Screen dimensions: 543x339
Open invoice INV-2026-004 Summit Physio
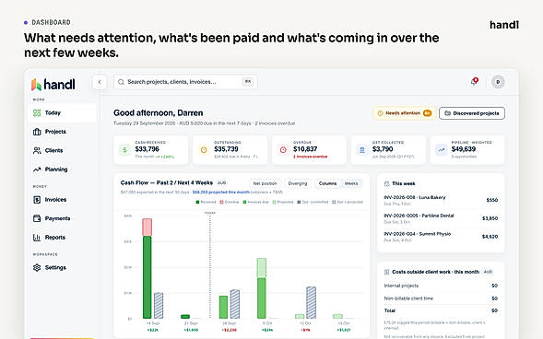coord(441,237)
